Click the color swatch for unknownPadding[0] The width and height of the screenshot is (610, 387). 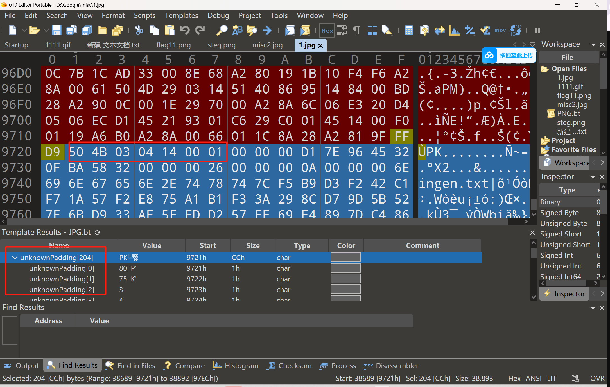[345, 268]
